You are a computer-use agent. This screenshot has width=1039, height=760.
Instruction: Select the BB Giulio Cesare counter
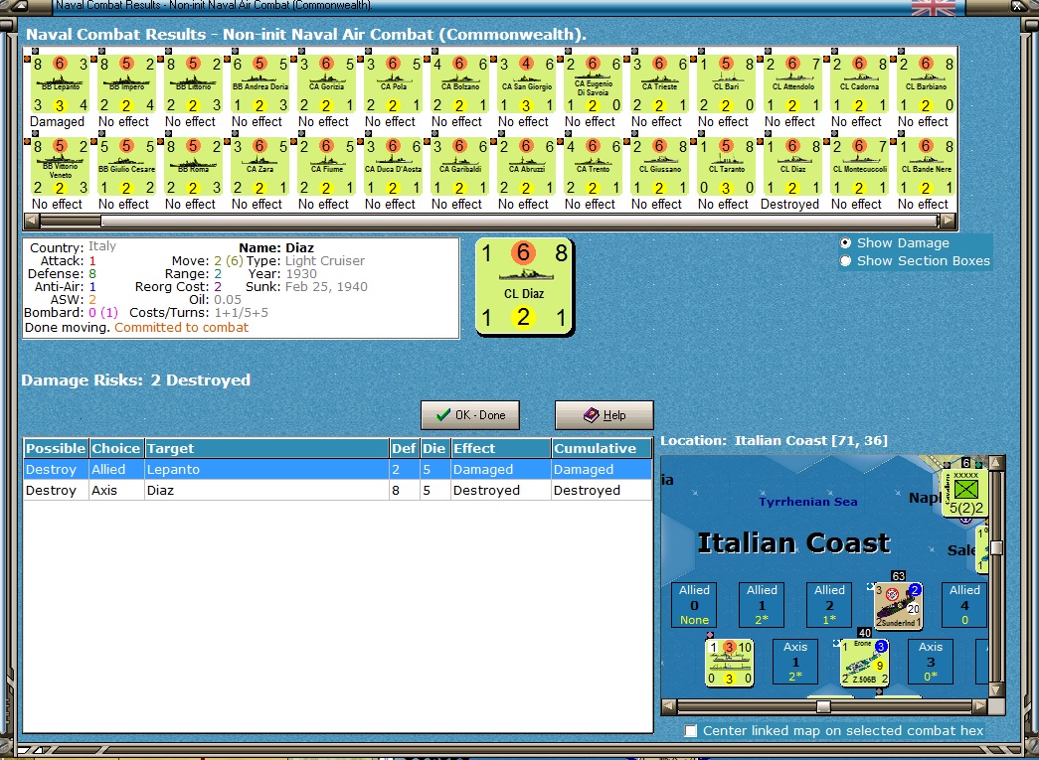pyautogui.click(x=126, y=167)
